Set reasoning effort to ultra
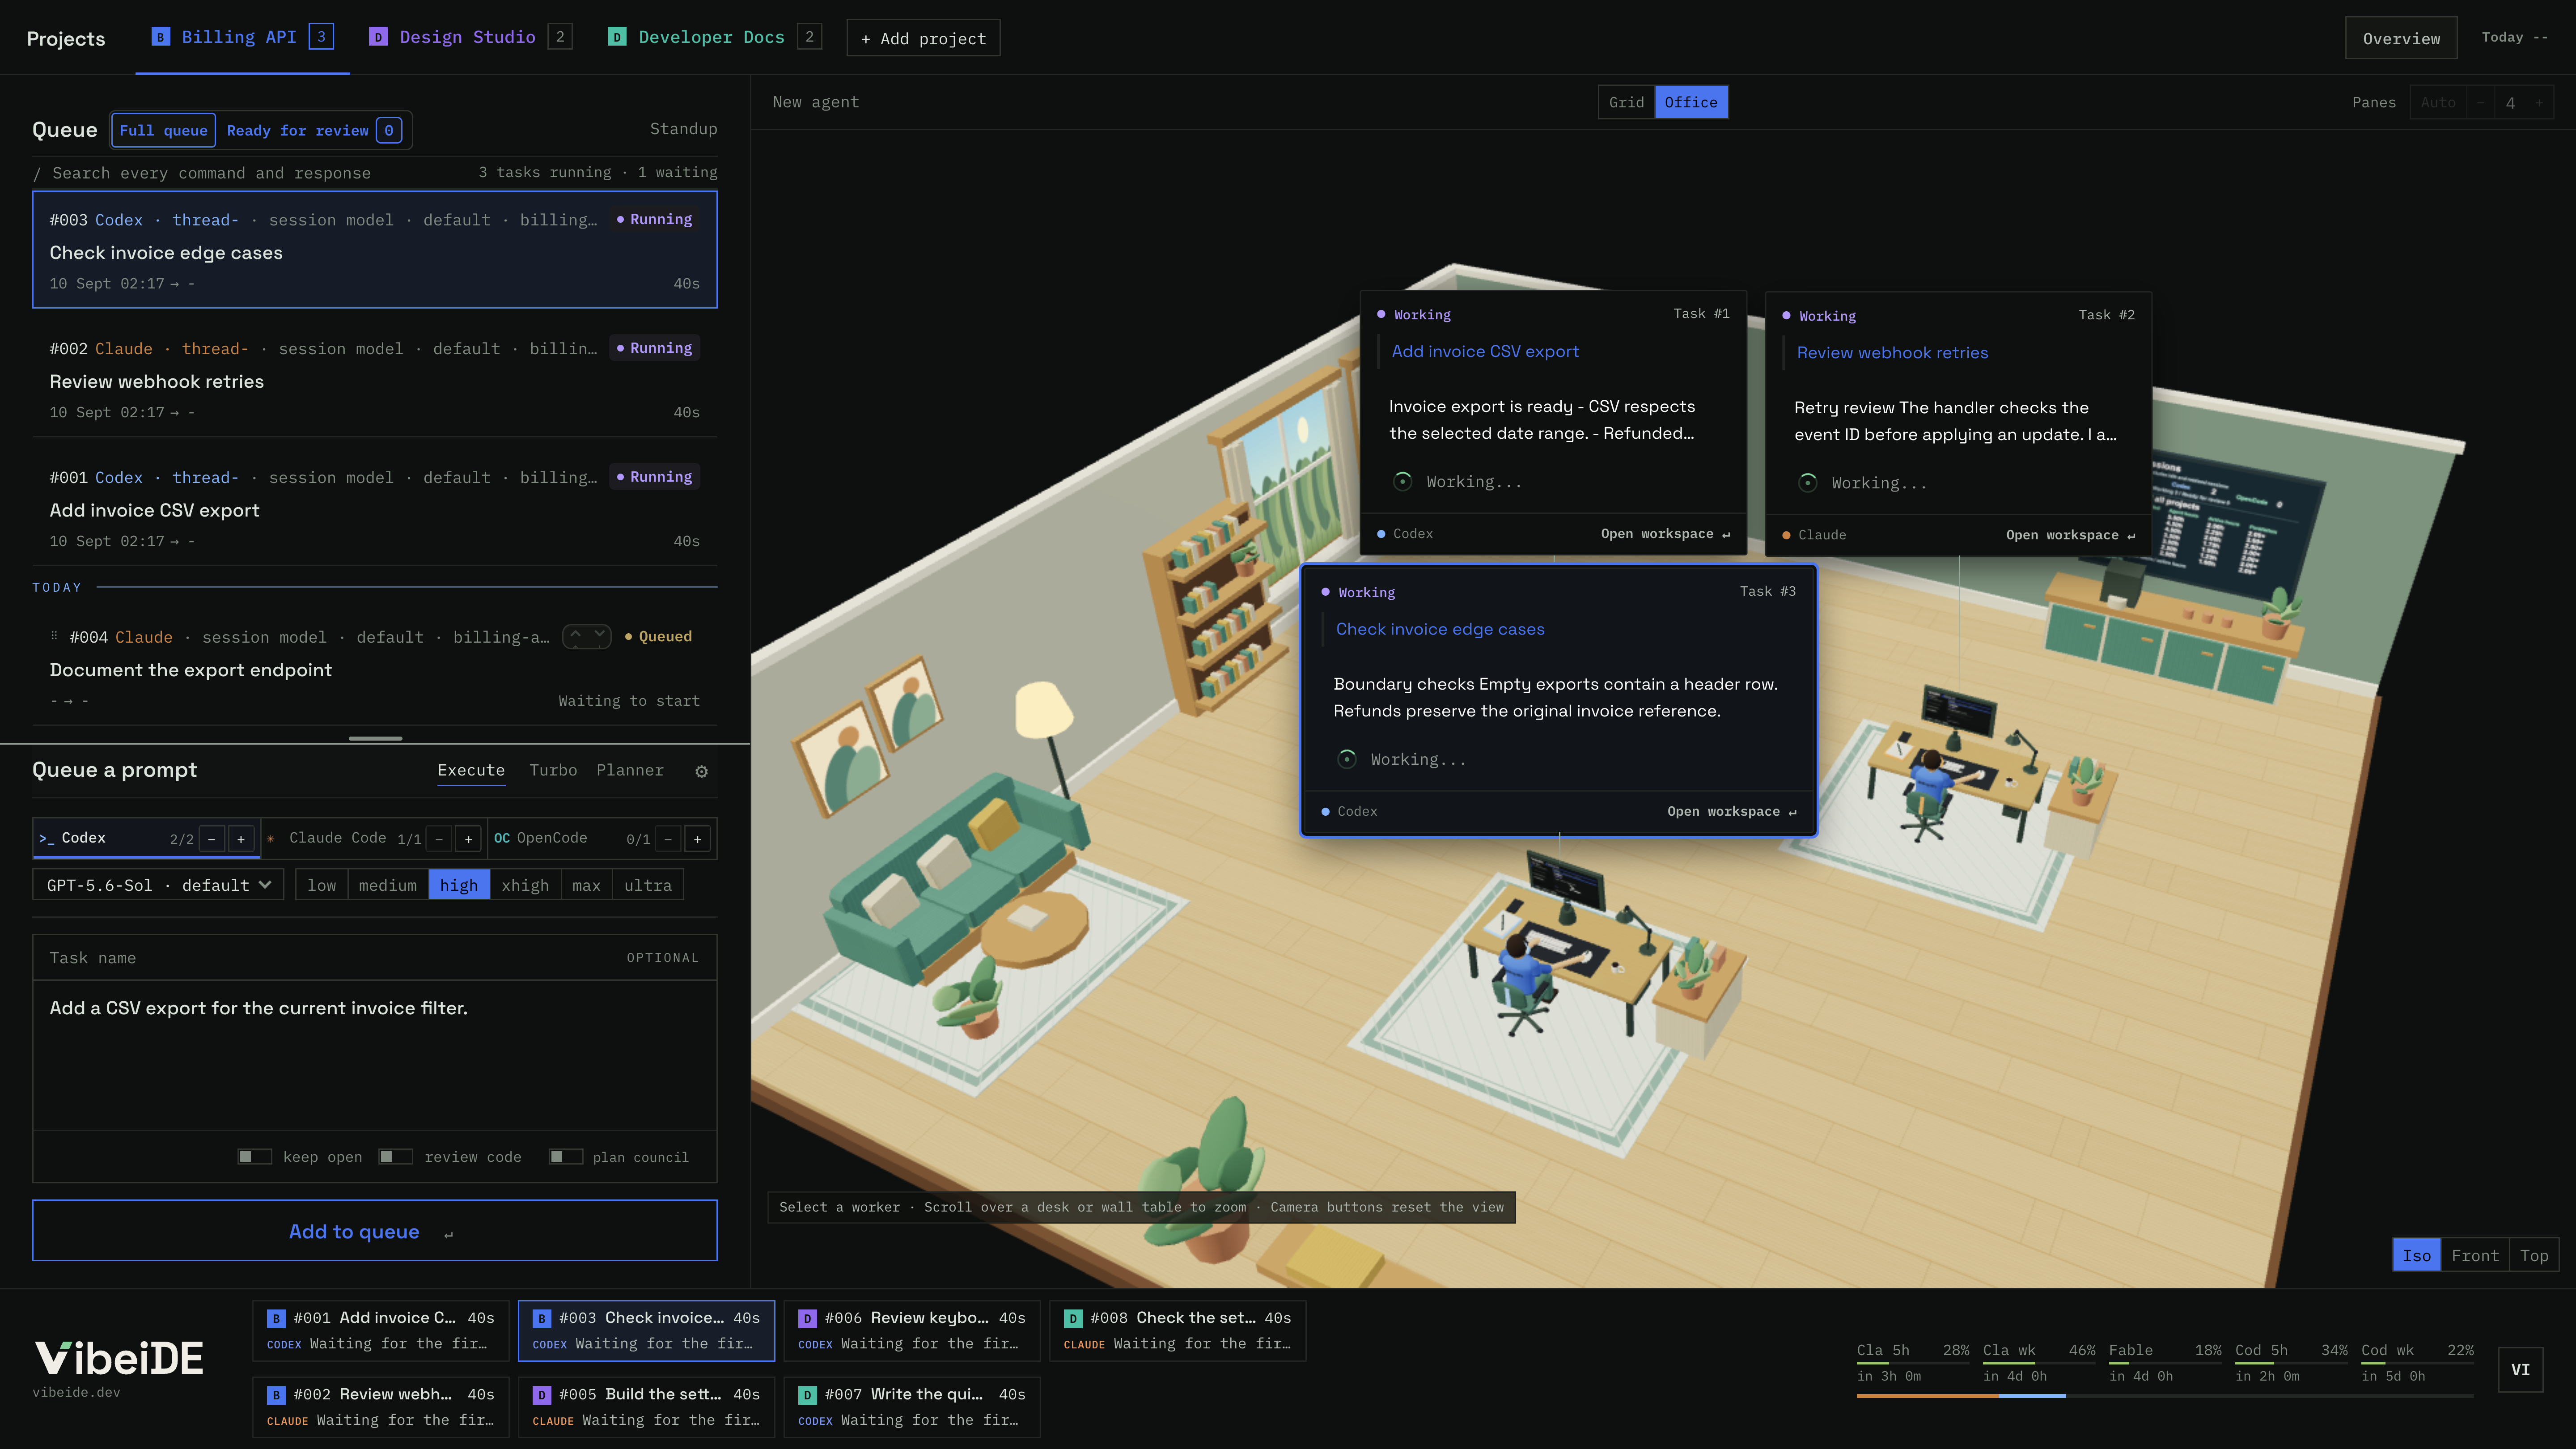The height and width of the screenshot is (1449, 2576). 648,885
